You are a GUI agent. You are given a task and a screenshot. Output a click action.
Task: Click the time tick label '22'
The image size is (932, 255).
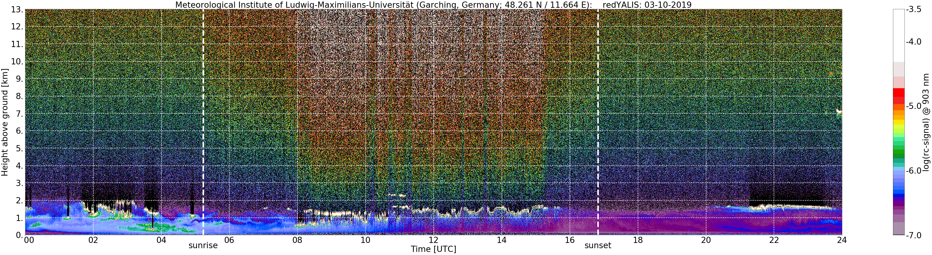point(774,240)
